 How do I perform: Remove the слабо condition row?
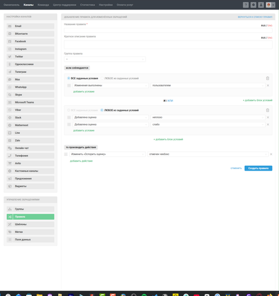point(268,124)
